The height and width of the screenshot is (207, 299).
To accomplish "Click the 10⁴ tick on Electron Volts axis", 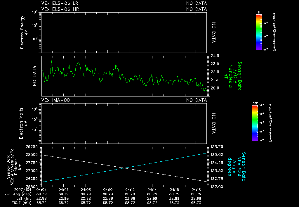I will (35, 109).
